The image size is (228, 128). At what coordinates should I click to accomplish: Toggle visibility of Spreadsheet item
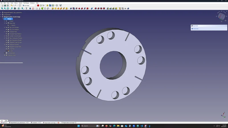pos(5,53)
